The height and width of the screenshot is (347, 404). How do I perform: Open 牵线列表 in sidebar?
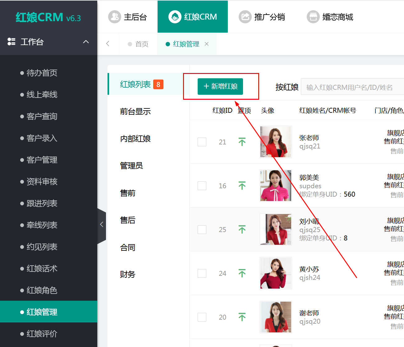pos(42,225)
